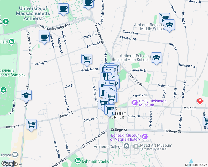Click the Map data ©2025 attribution

[196, 165]
